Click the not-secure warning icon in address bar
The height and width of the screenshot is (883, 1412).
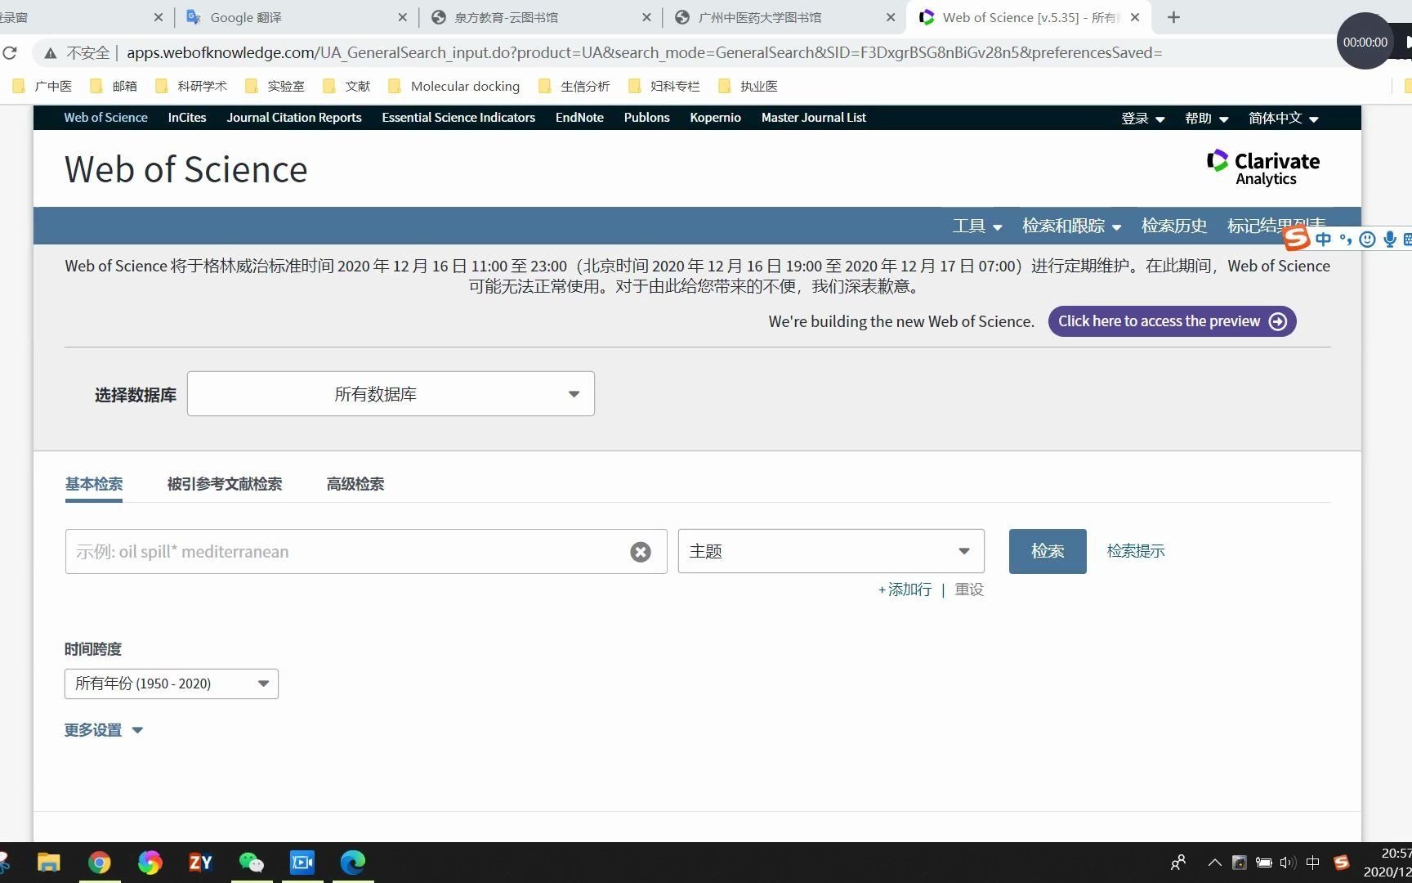point(51,53)
